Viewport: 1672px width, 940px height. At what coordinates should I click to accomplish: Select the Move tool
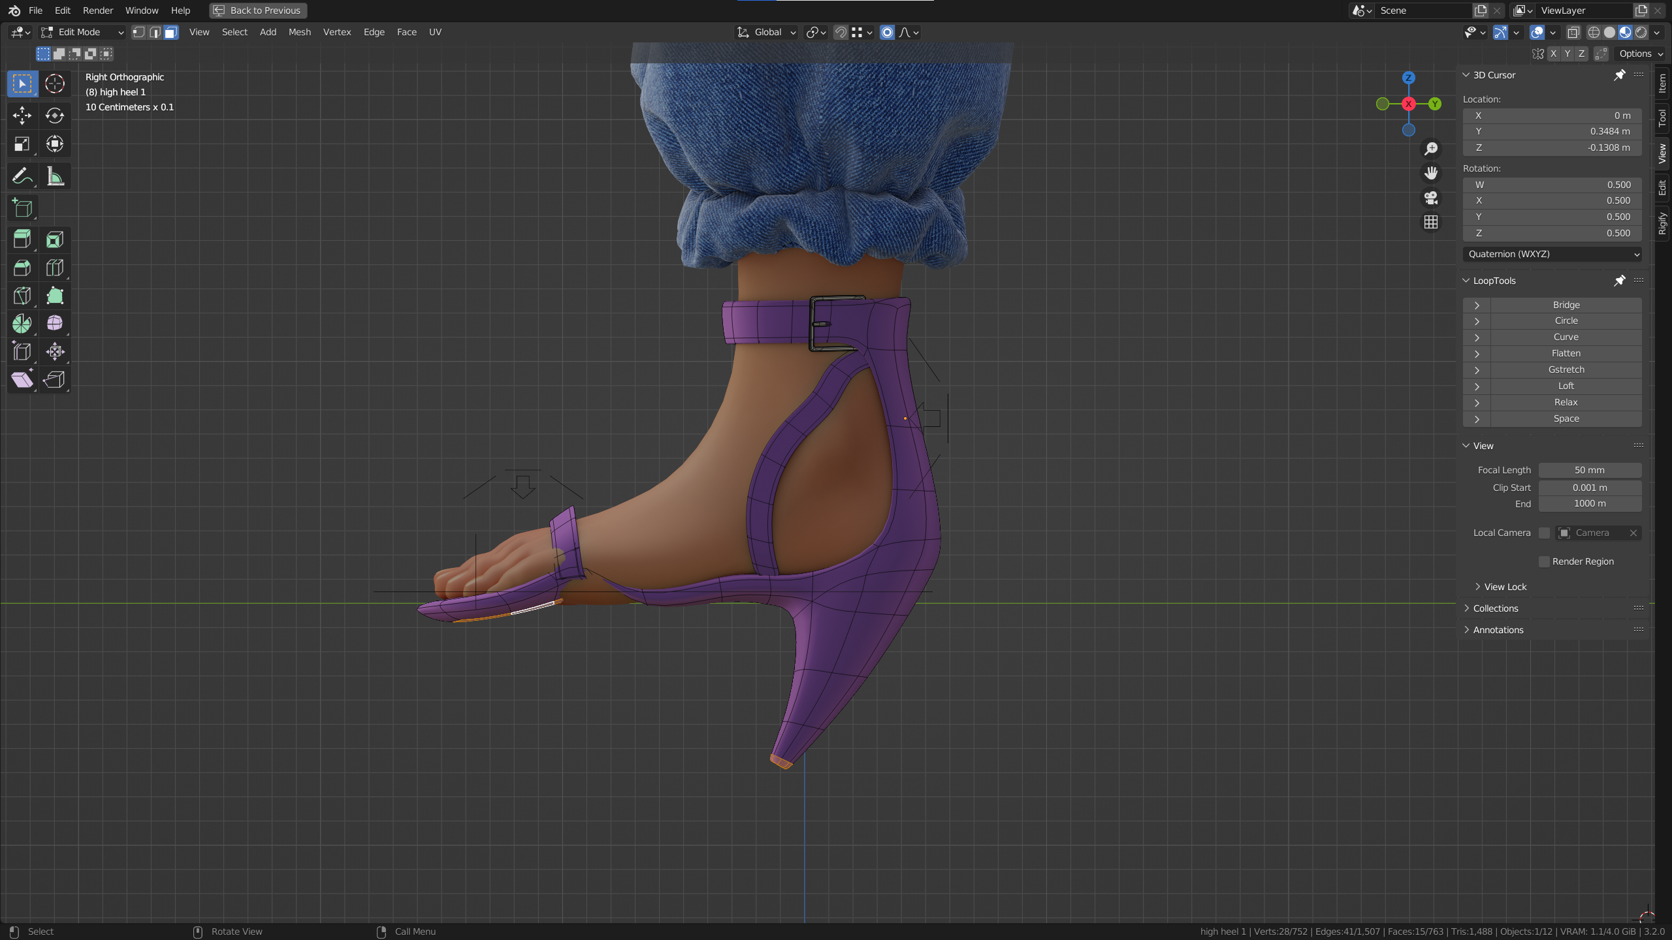pos(22,116)
